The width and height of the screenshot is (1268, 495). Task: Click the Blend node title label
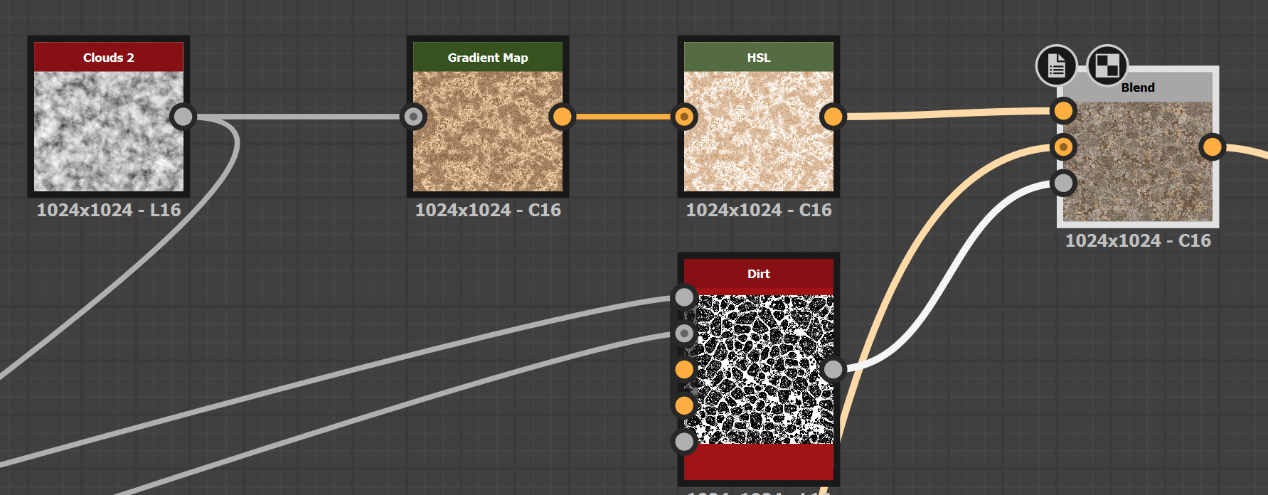click(1138, 87)
